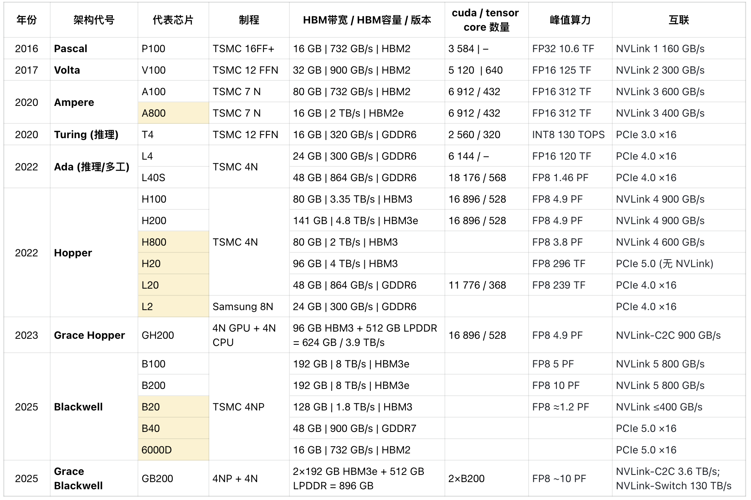
Task: Select the FP32 10.6 TF cell
Action: coord(570,49)
